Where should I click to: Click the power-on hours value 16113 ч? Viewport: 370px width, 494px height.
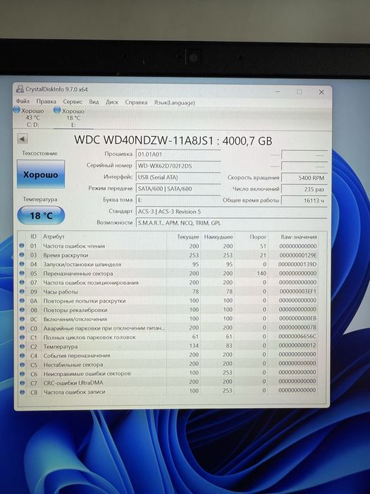point(304,200)
